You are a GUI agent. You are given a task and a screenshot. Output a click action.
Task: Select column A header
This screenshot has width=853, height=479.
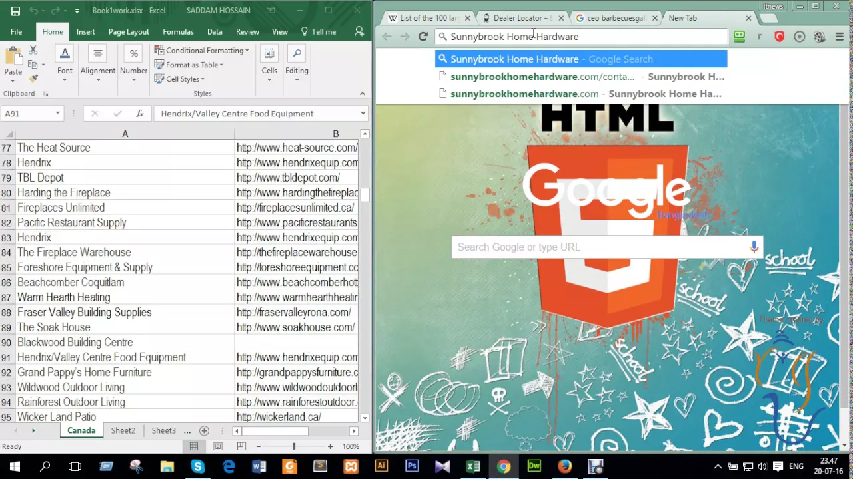(x=125, y=134)
